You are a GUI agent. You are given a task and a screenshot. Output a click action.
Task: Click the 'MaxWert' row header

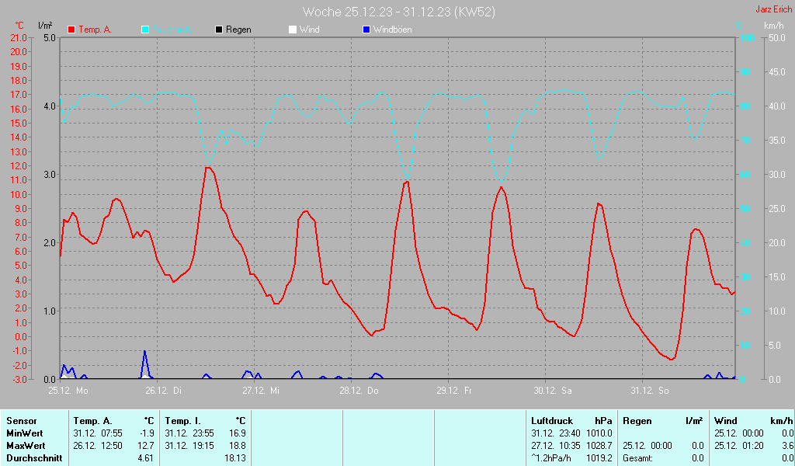click(x=26, y=446)
